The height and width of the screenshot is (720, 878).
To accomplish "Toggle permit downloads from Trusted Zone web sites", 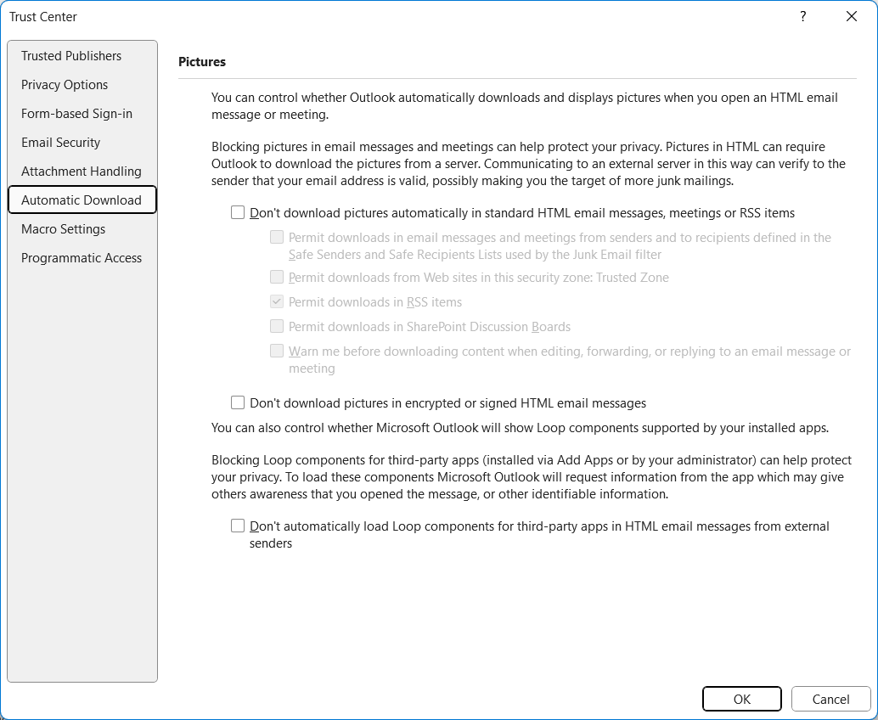I will tap(277, 277).
